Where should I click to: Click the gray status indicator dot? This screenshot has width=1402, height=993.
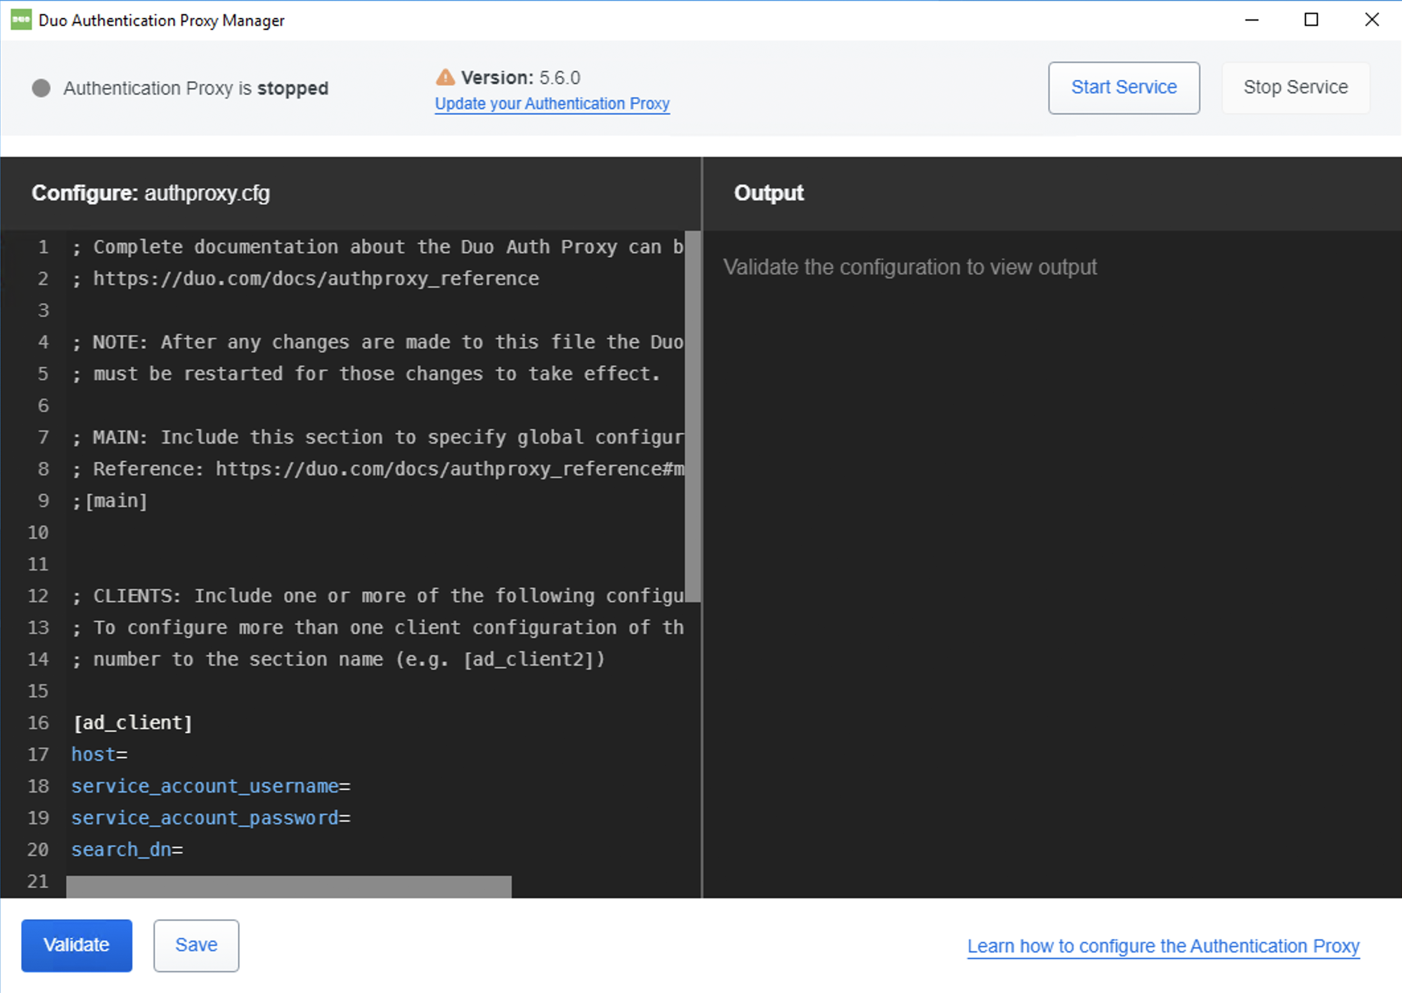pos(40,88)
